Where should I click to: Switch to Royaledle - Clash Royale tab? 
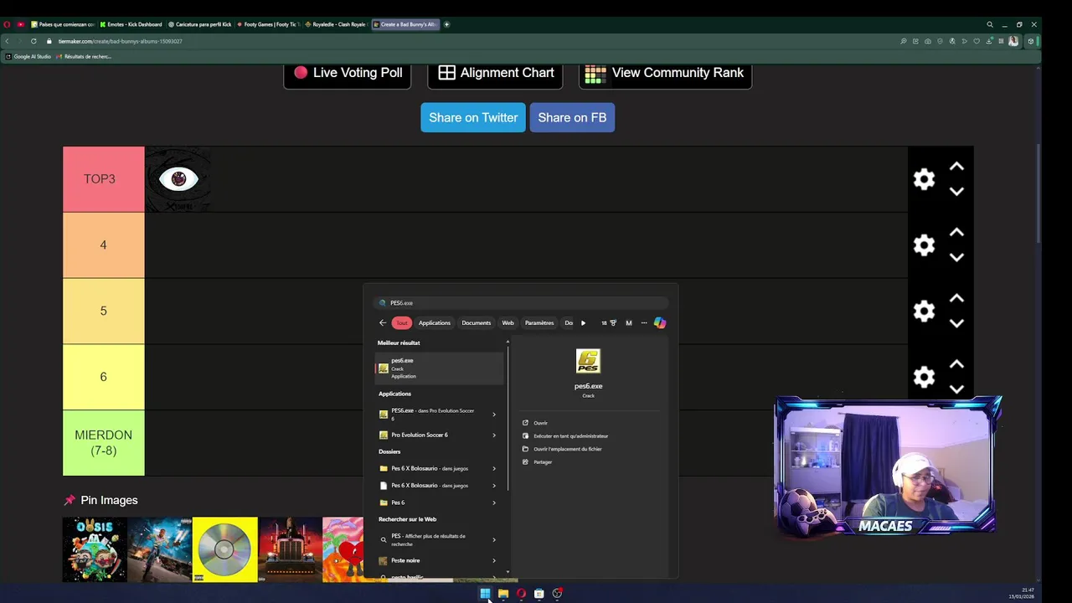pos(336,24)
